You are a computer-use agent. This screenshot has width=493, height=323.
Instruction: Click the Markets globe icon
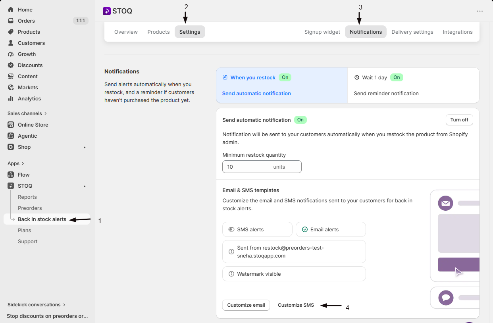[x=11, y=87]
